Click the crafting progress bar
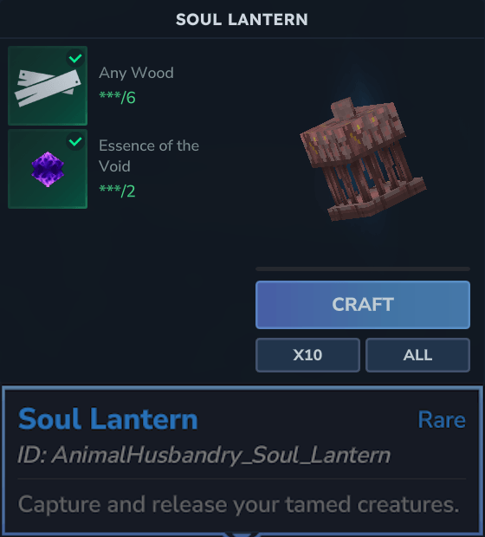This screenshot has width=485, height=537. click(x=363, y=269)
